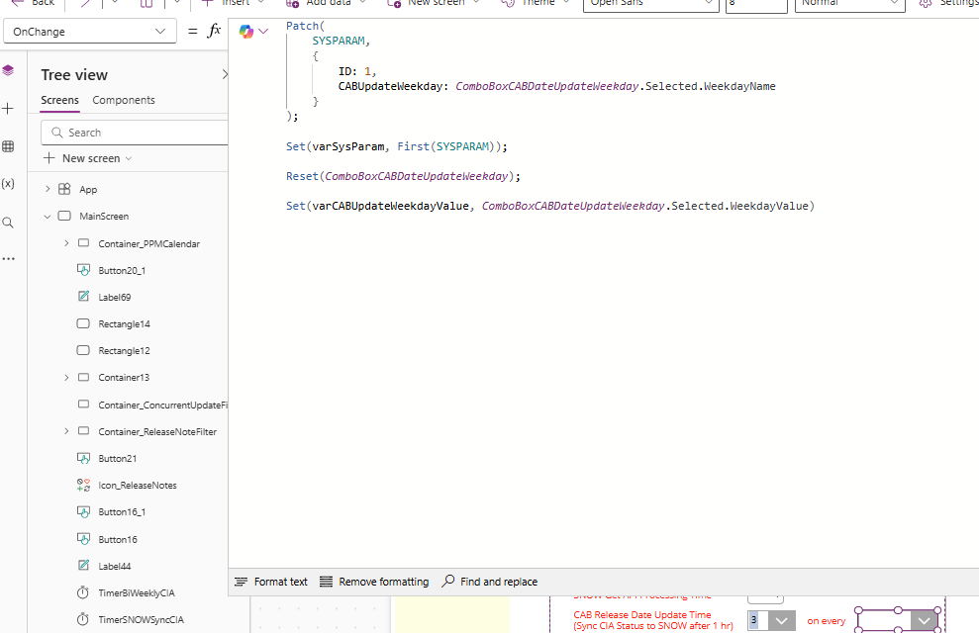Image resolution: width=979 pixels, height=633 pixels.
Task: Select Container13 in the tree view
Action: point(124,378)
